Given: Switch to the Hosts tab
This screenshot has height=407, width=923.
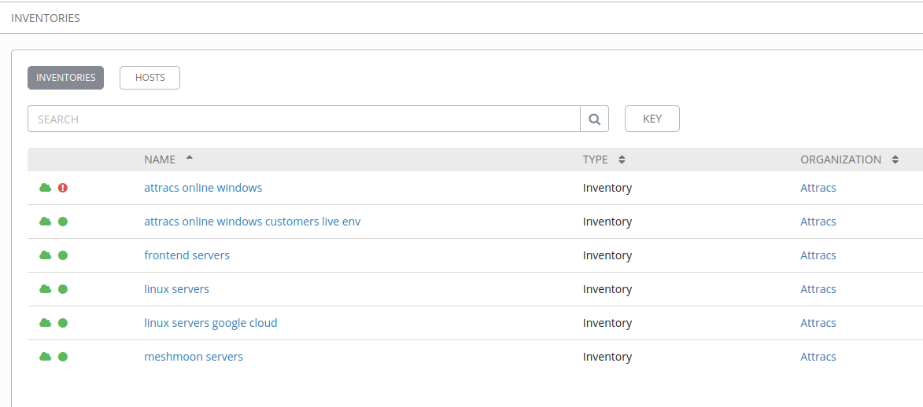Looking at the screenshot, I should tap(150, 78).
